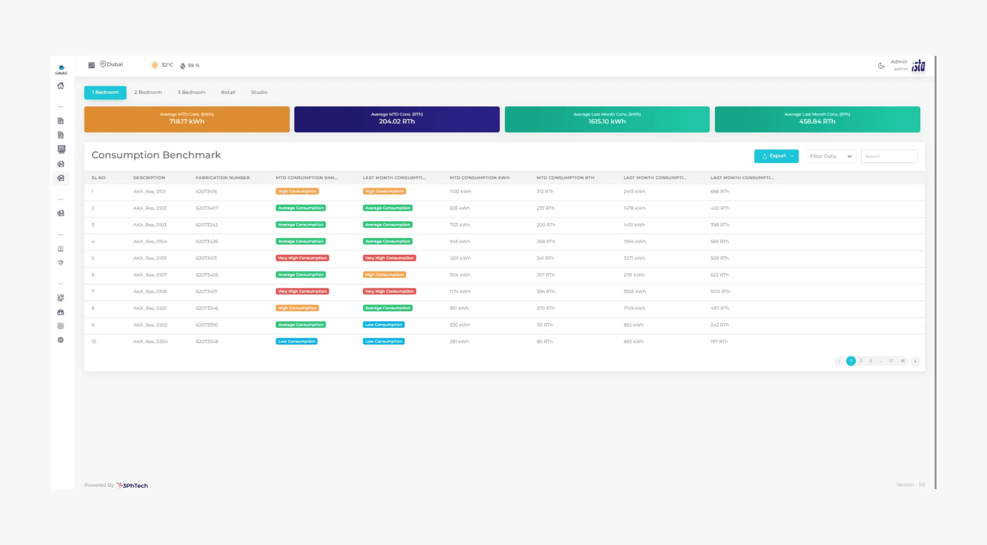Click the orange Average MTD Cons. kWh card
Viewport: 987px width, 545px height.
pyautogui.click(x=187, y=119)
